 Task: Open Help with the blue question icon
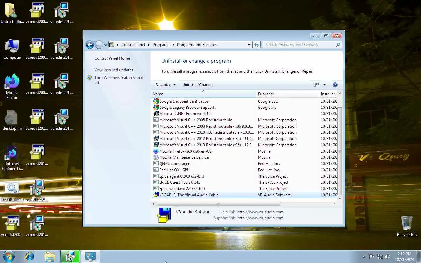click(335, 85)
